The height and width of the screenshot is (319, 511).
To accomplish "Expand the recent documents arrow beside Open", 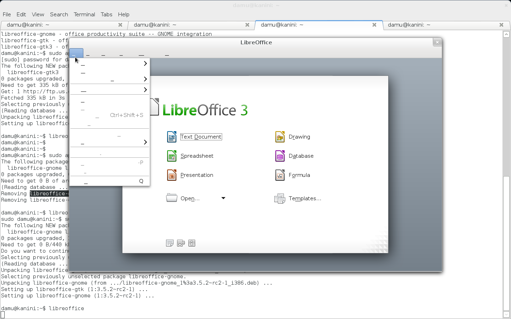I will 223,198.
